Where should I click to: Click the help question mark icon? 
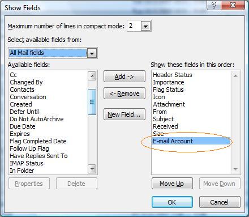pyautogui.click(x=214, y=5)
